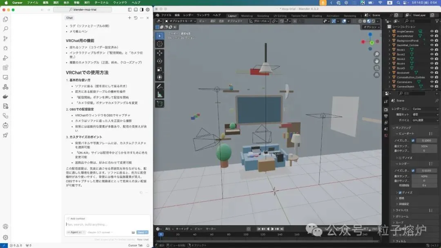Select the Annotate tool in Blender's toolbar
Image resolution: width=441 pixels, height=248 pixels.
pos(160,86)
